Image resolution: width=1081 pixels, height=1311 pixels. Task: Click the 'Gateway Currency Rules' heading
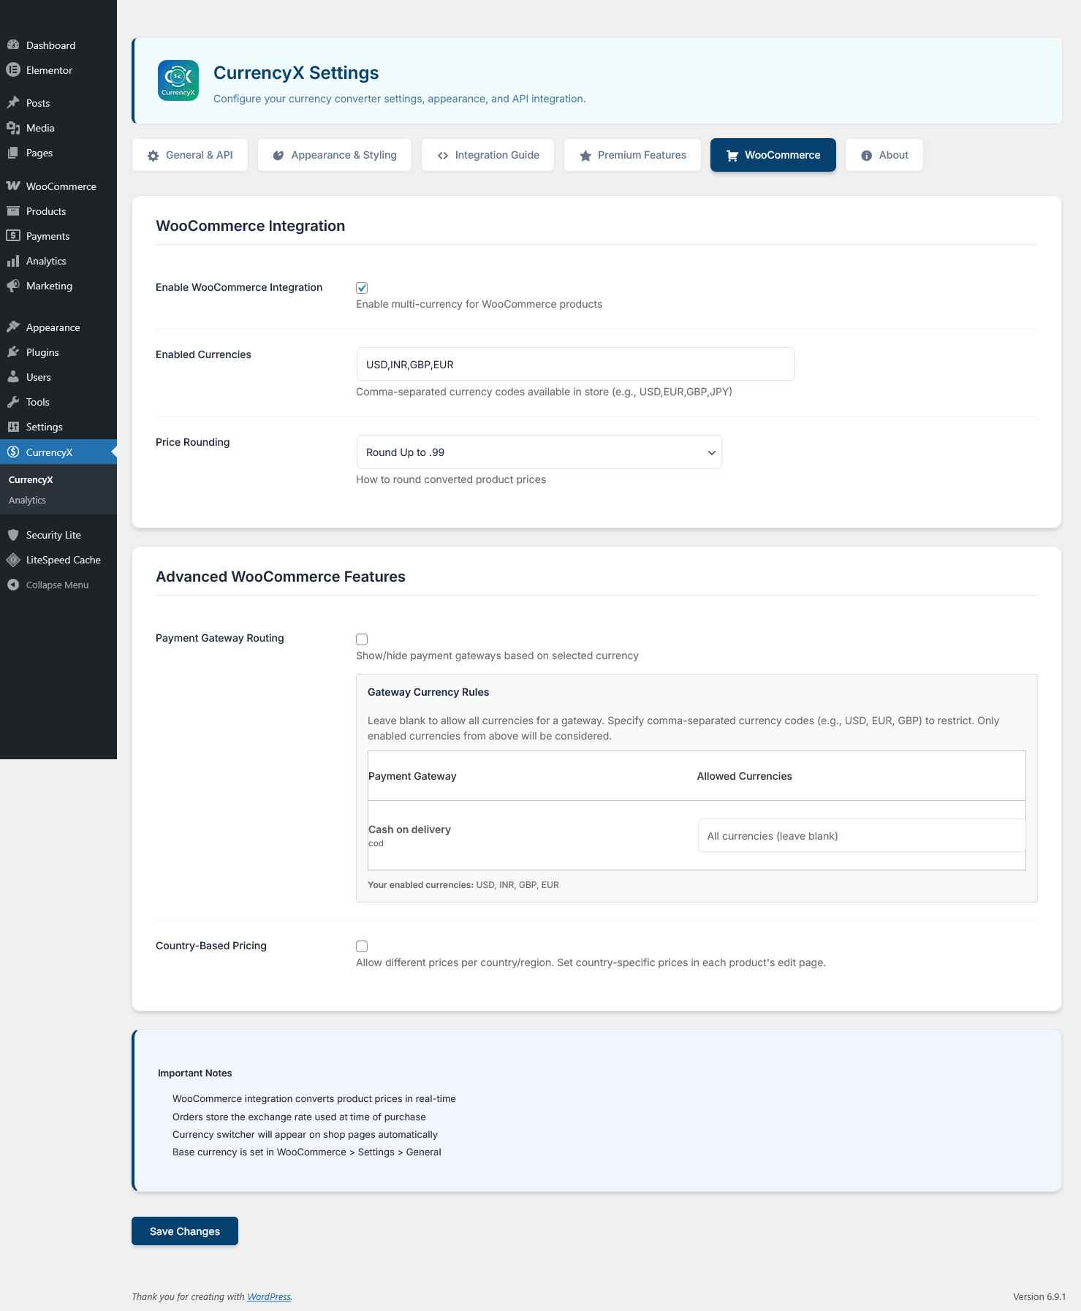click(428, 692)
